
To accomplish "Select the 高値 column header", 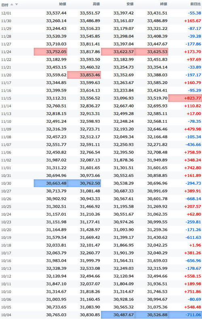I will (x=96, y=4).
